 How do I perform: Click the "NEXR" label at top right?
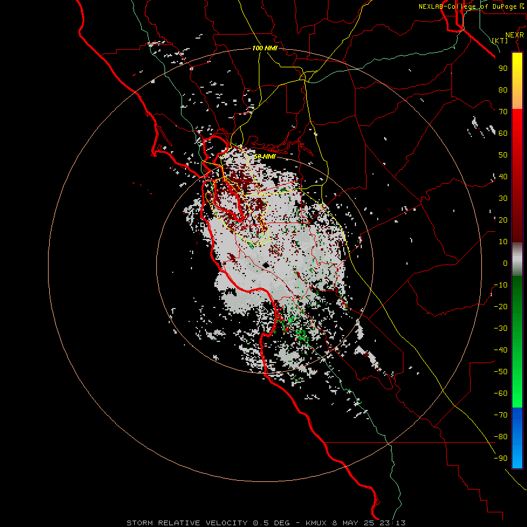pyautogui.click(x=515, y=35)
